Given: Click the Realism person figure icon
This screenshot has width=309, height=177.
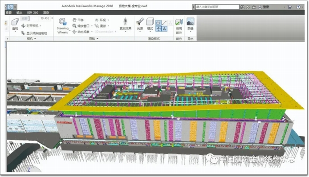Looking at the screenshot, I should pos(125,24).
